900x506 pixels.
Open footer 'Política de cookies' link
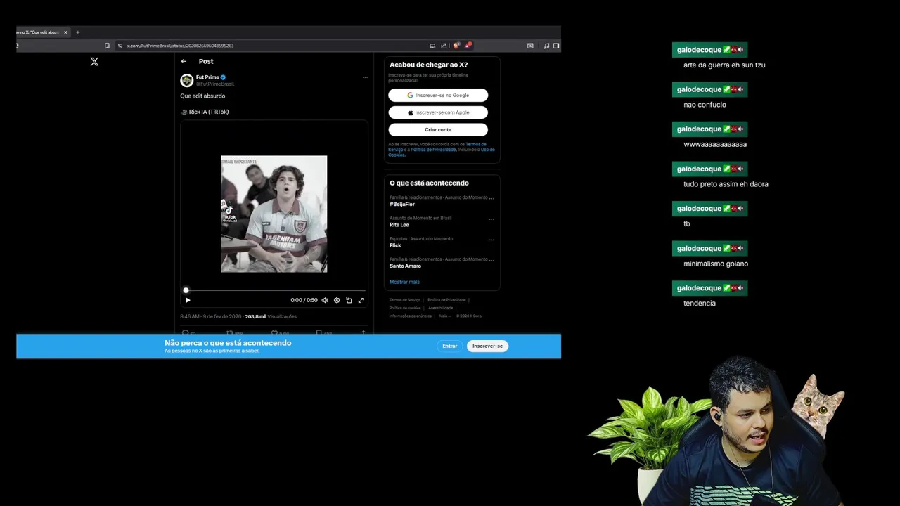(x=405, y=308)
